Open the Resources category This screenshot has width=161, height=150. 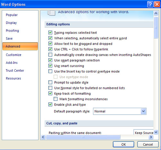pos(14,78)
